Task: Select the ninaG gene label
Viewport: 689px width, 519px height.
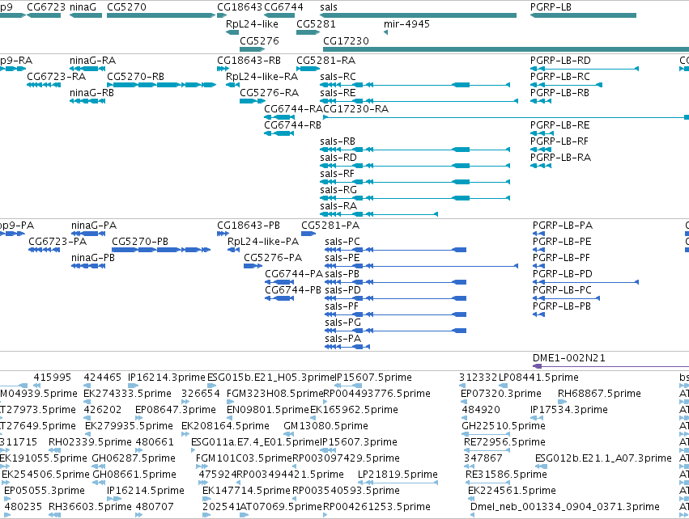Action: pyautogui.click(x=83, y=7)
